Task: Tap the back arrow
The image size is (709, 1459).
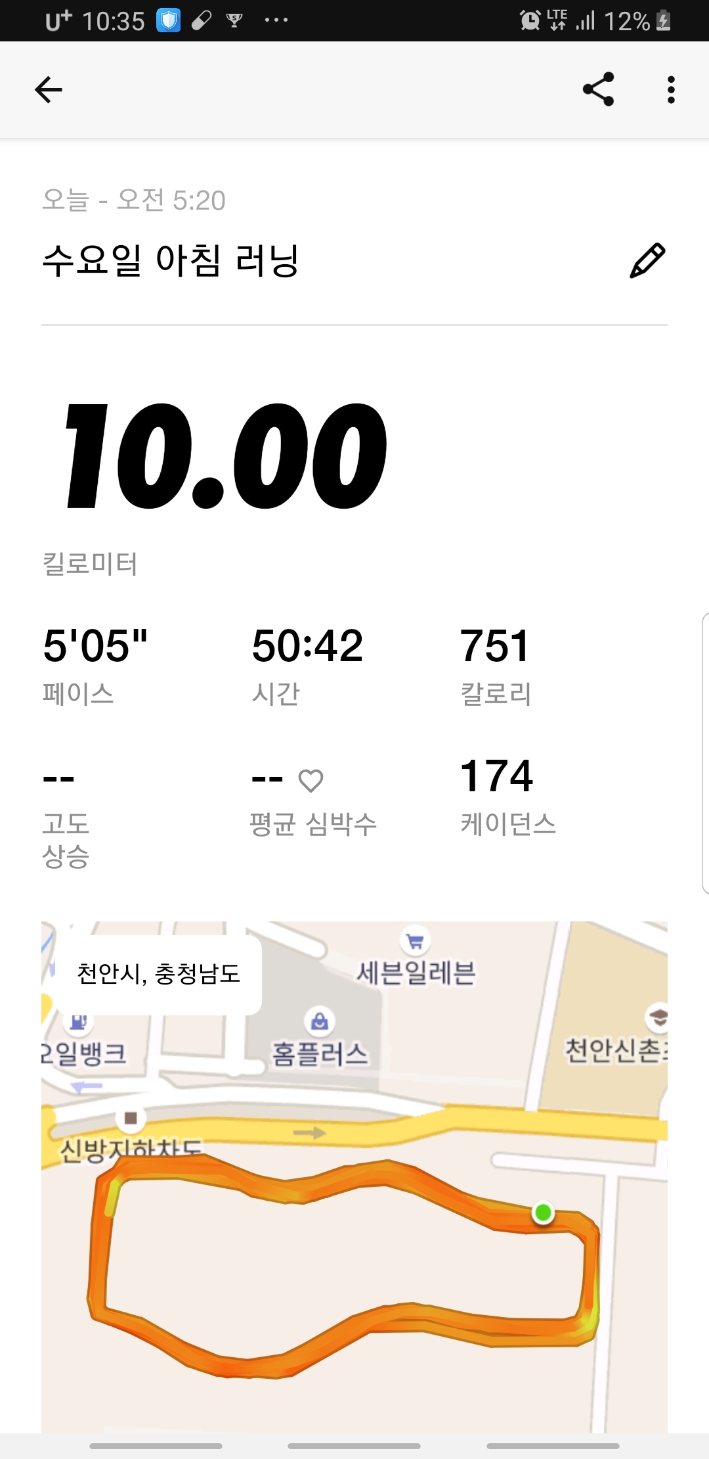Action: pos(49,90)
